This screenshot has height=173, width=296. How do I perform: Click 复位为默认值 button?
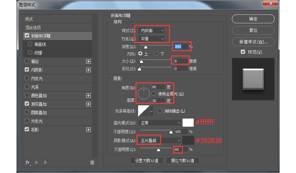click(183, 161)
